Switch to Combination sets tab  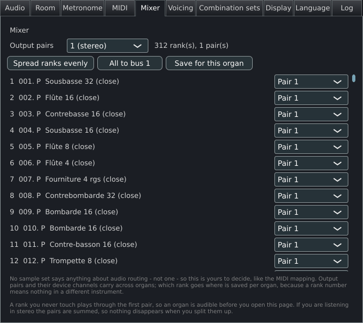(x=229, y=8)
